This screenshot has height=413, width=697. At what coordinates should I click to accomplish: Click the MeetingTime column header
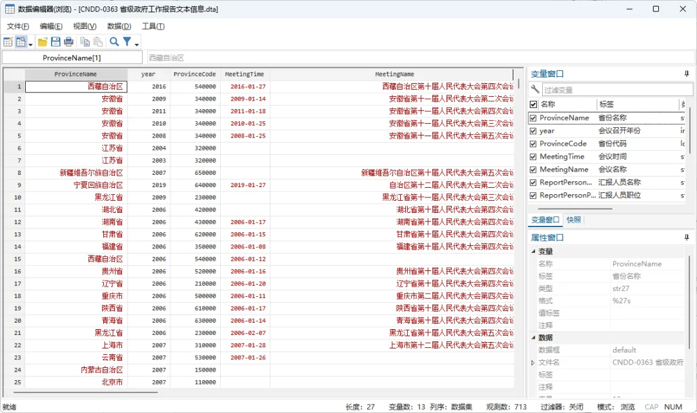pos(245,74)
